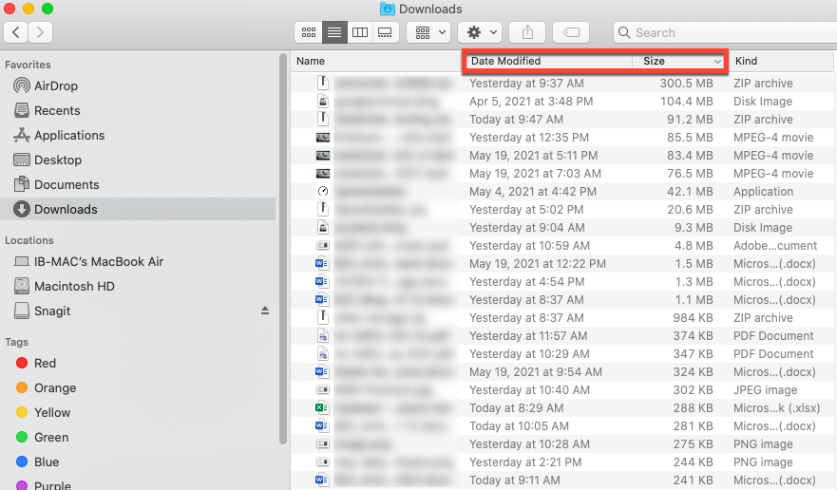Select the 275 KB PNG image icon

(x=323, y=444)
